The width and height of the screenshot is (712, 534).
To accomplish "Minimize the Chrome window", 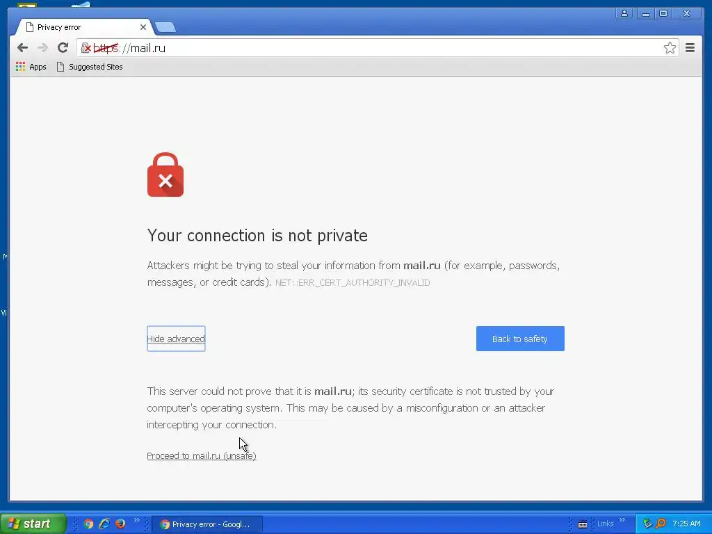I will pos(645,13).
